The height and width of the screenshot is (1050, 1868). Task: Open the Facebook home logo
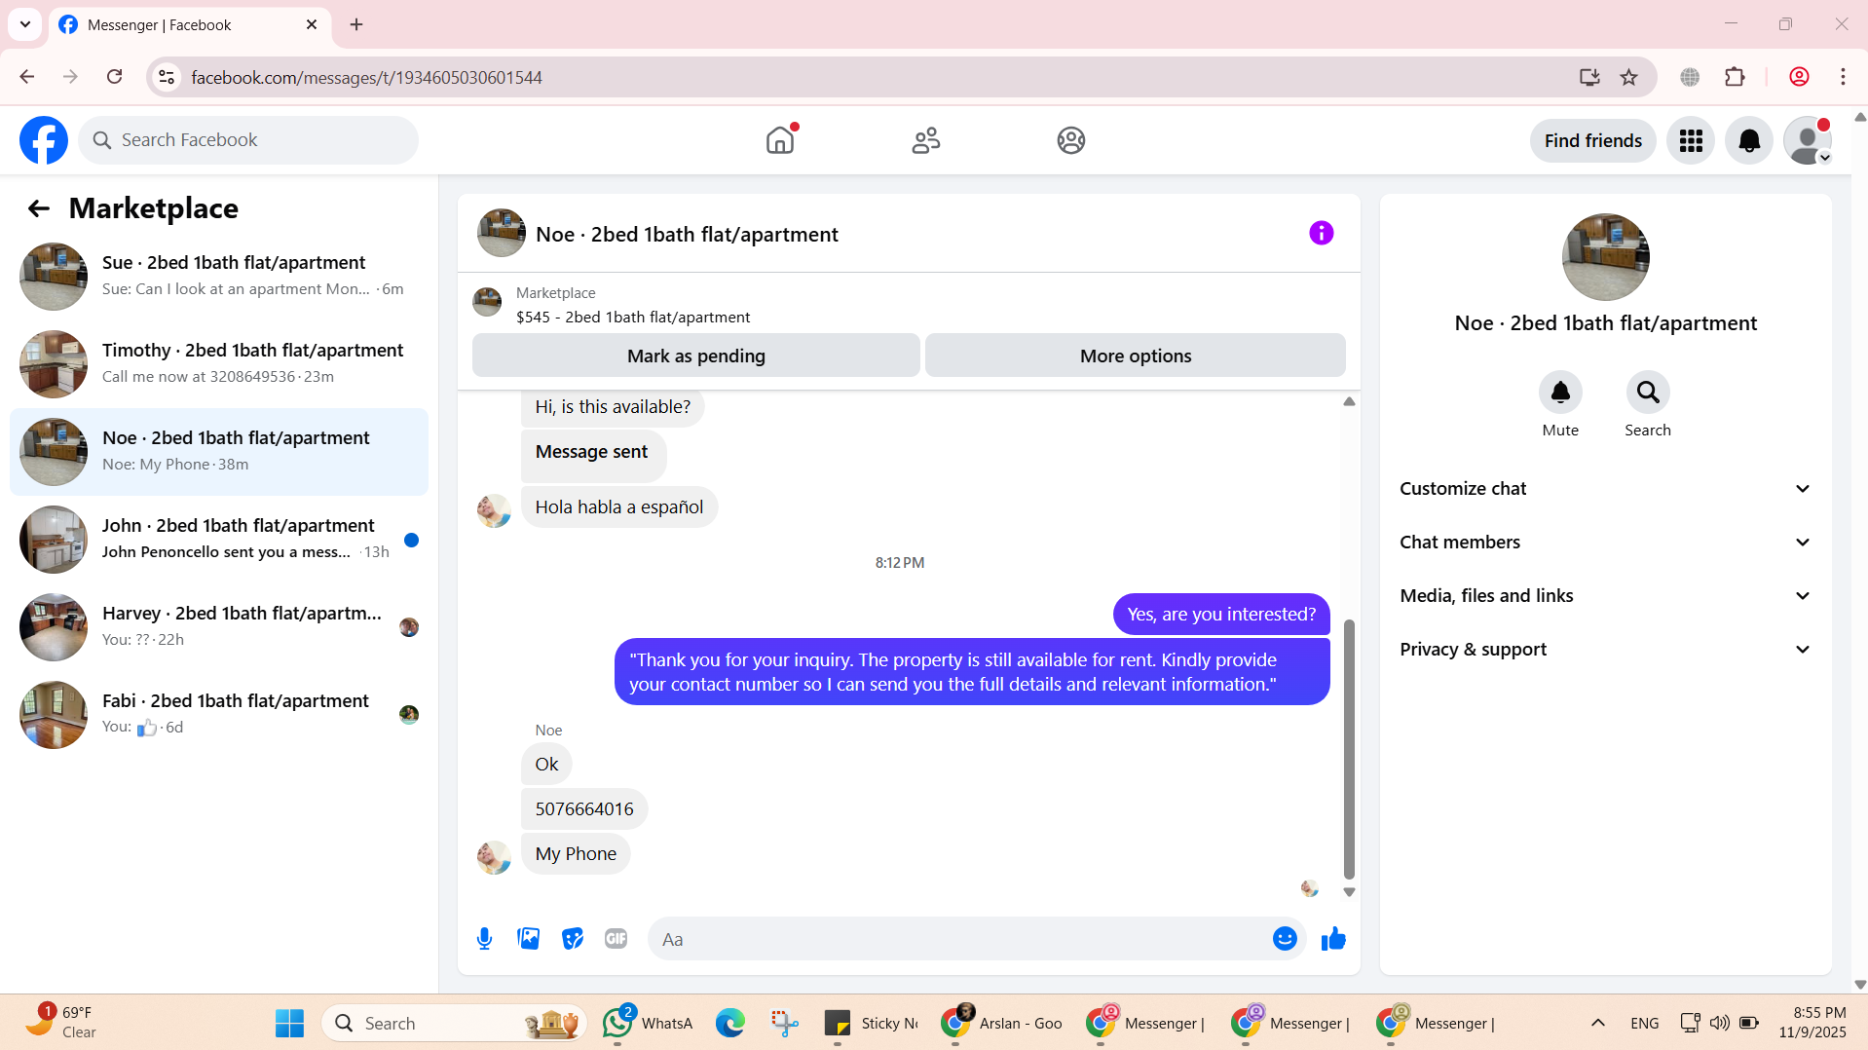44,140
